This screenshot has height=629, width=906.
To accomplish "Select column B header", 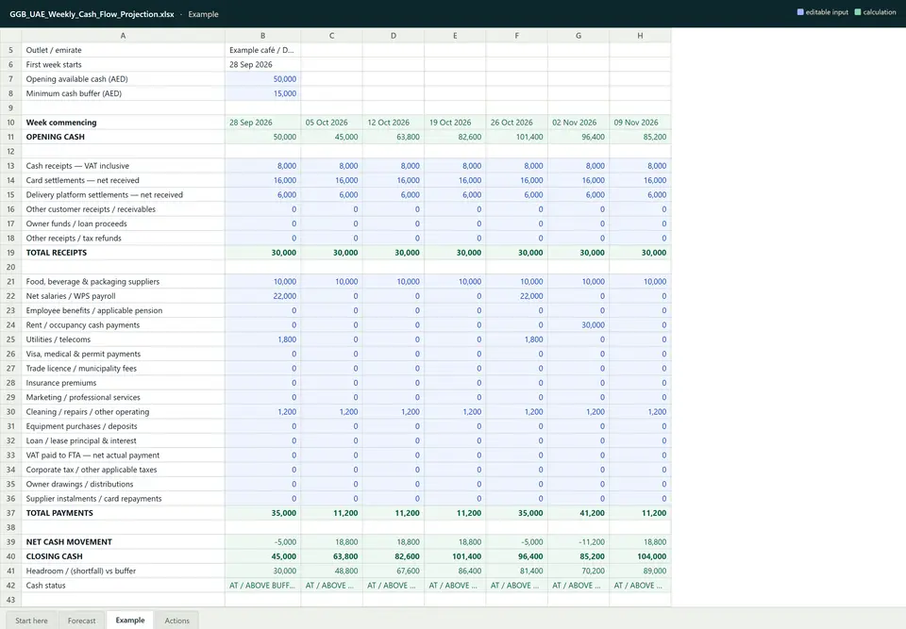I will 263,36.
